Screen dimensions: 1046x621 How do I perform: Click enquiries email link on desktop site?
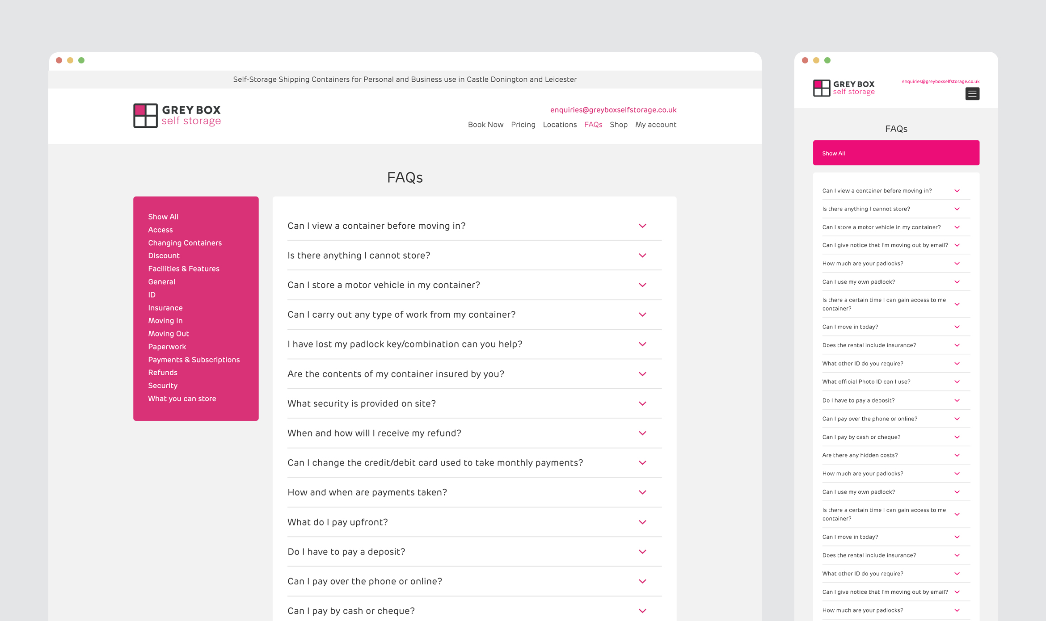(613, 110)
